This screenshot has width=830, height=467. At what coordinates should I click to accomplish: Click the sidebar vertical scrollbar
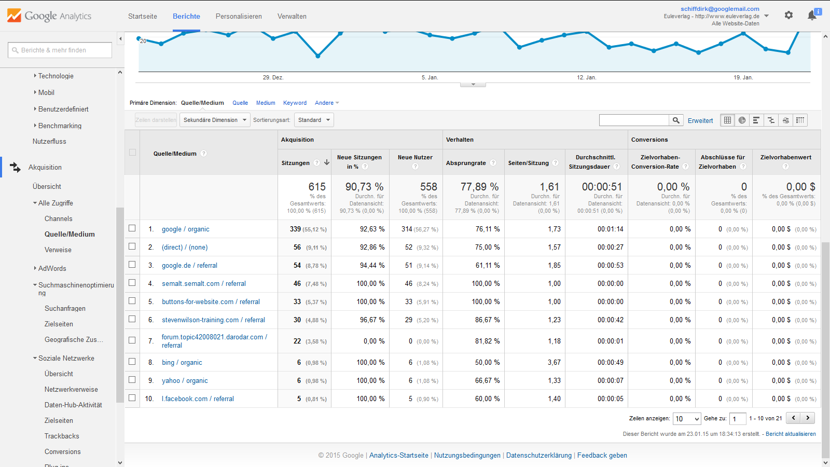(120, 305)
